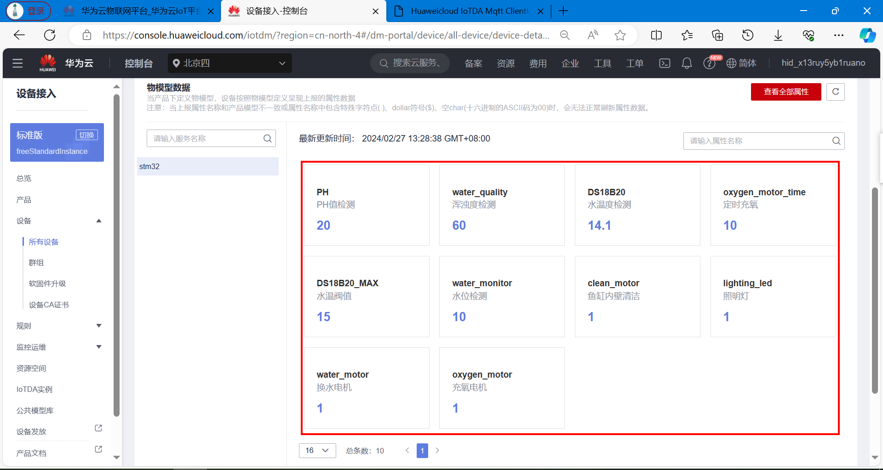Click 控制台 console link
Viewport: 883px width, 470px height.
point(138,63)
